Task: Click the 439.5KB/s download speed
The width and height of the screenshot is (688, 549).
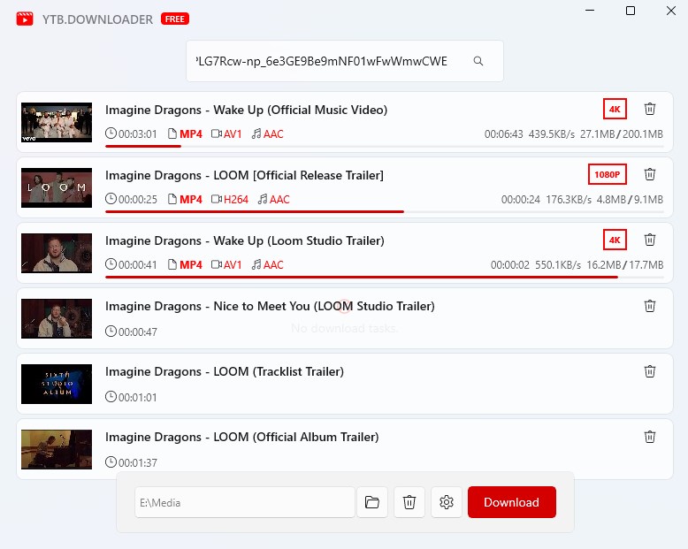Action: 552,133
